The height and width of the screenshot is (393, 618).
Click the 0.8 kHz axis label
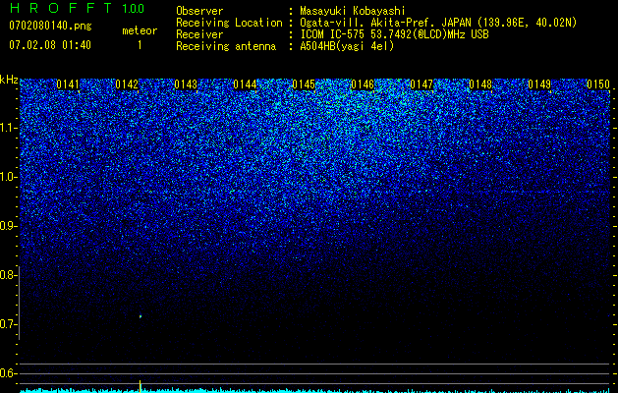pos(8,275)
